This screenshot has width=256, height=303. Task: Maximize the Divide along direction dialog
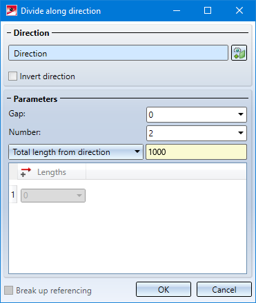pyautogui.click(x=208, y=10)
